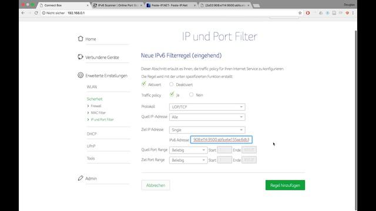Switch to the IPv6 Scanner tab
This screenshot has width=376, height=211.
pyautogui.click(x=117, y=5)
